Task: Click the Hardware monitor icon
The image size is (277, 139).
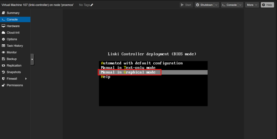Action: 3,26
